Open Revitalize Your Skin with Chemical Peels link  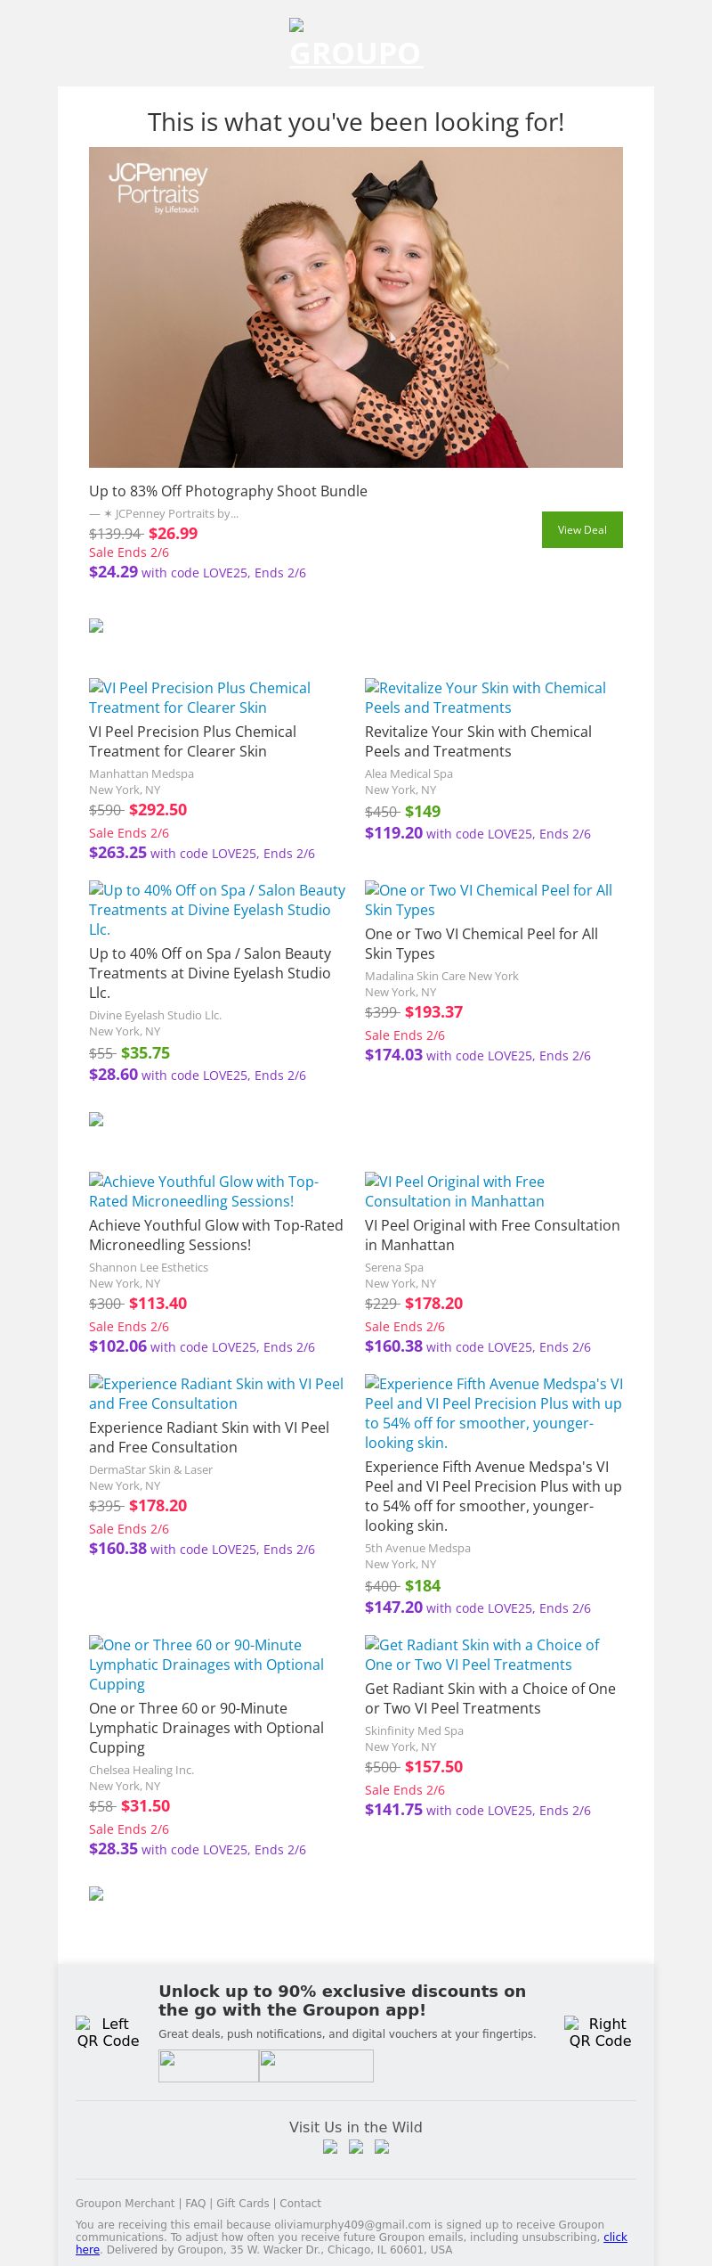point(485,698)
